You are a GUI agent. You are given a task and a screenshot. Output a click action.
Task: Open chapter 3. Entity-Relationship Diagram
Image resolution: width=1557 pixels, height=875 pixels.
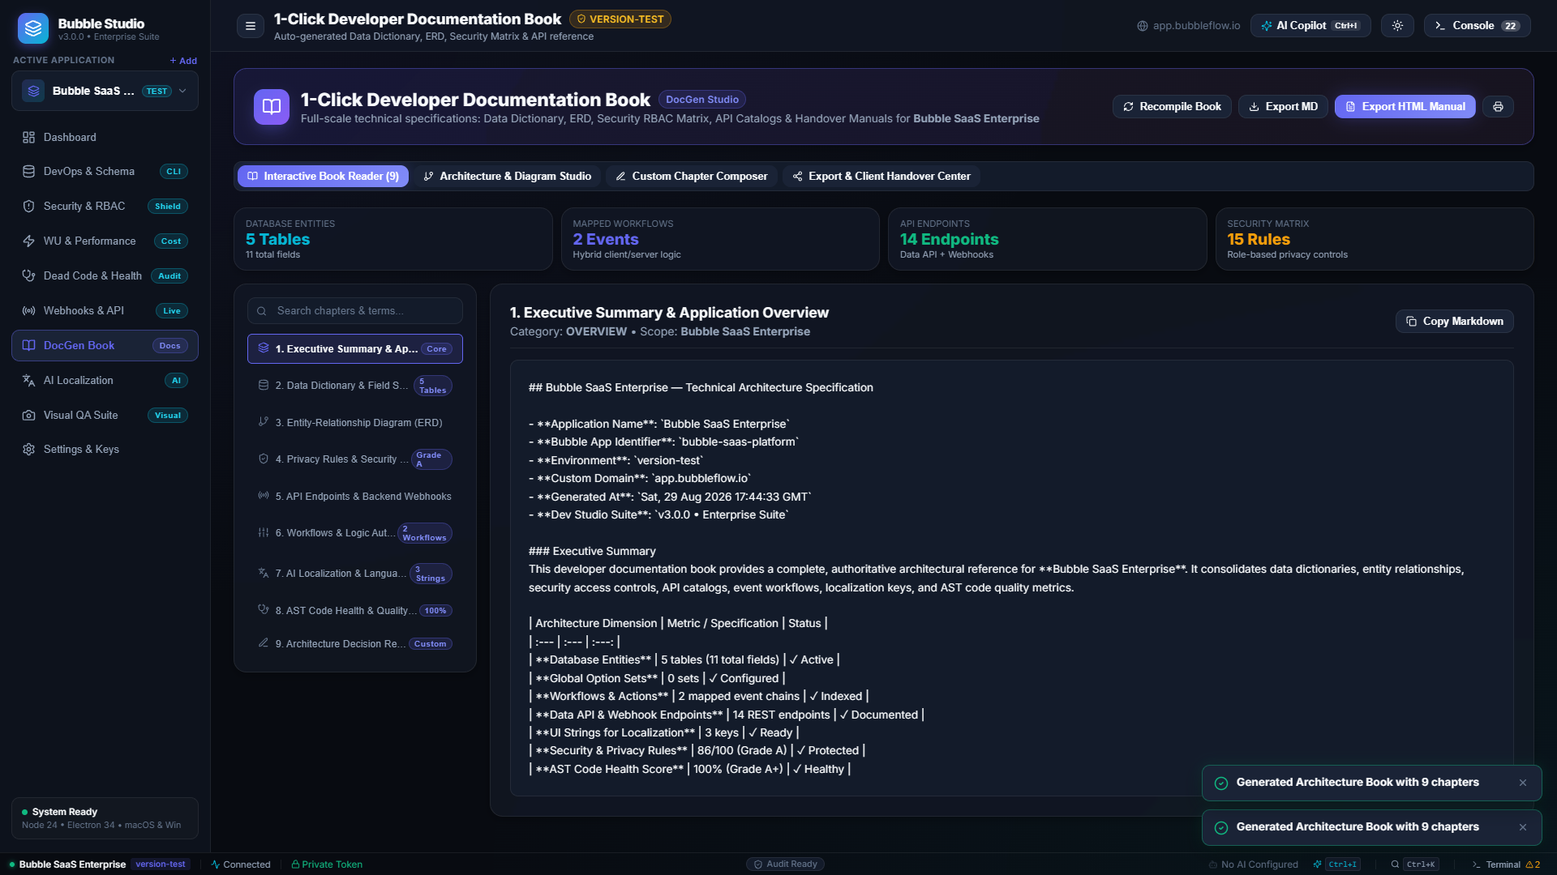point(355,423)
